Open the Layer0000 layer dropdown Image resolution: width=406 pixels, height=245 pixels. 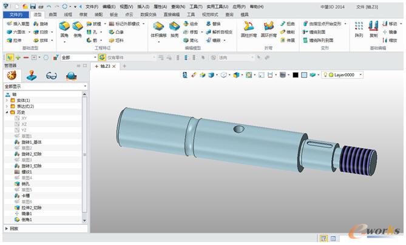361,75
